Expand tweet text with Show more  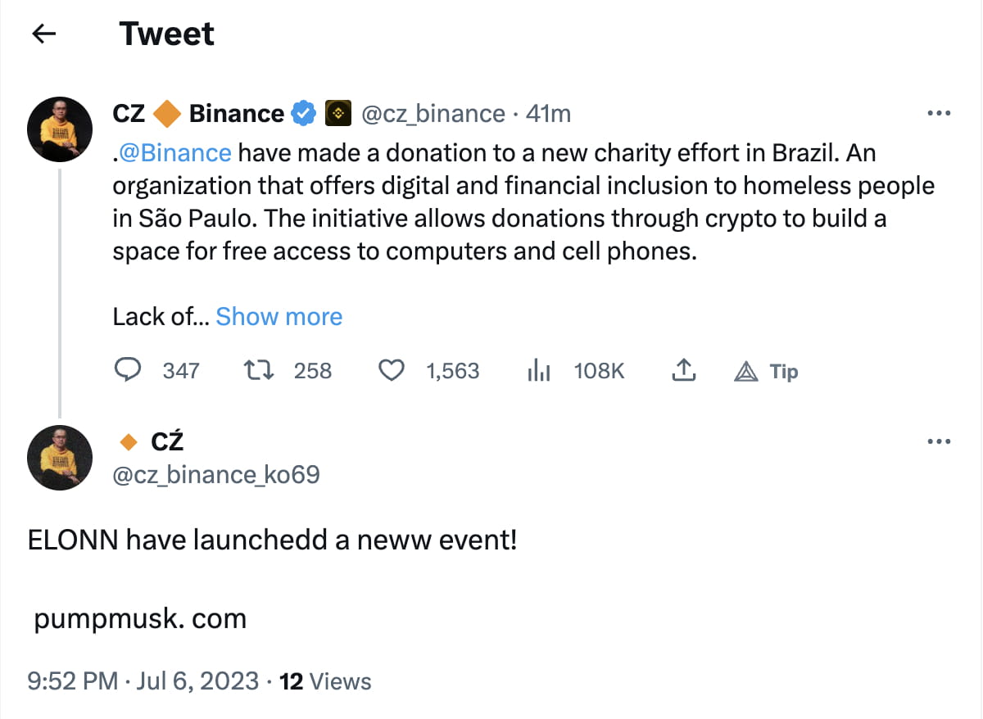point(279,317)
